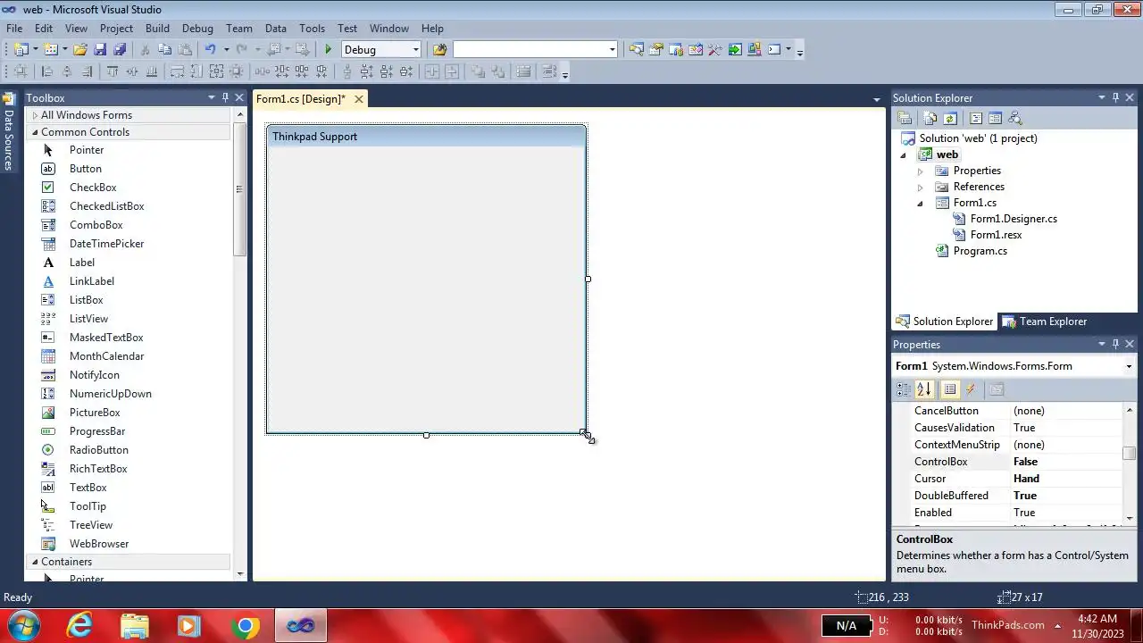Screen dimensions: 1143x643
Task: Collapse the Containers toolbox group
Action: click(35, 562)
